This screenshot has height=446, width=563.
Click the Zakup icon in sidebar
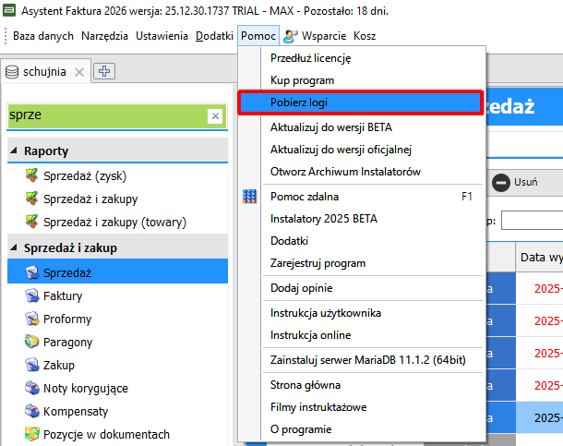point(32,366)
